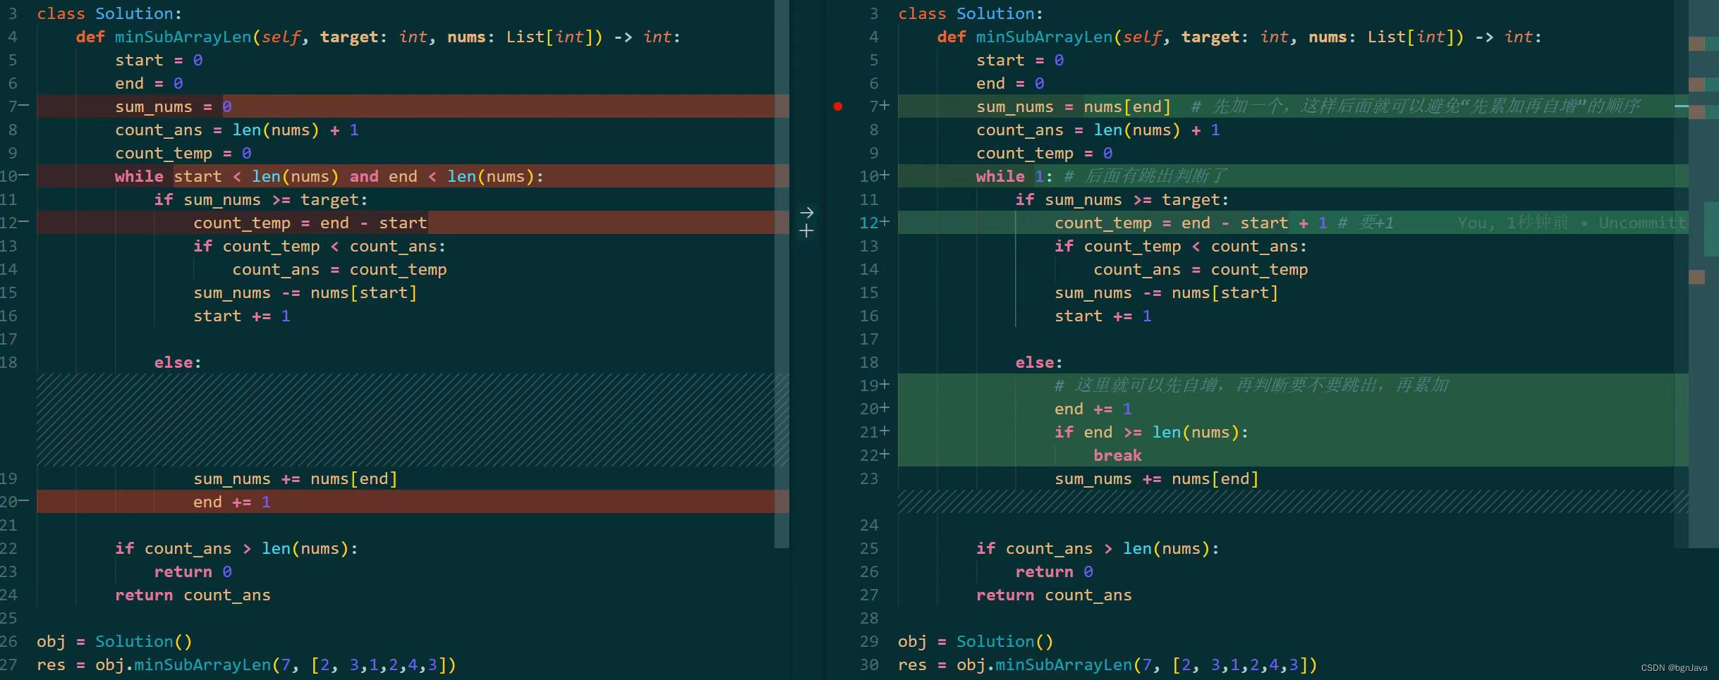Click 'start += 1' in the right pane

[1103, 316]
